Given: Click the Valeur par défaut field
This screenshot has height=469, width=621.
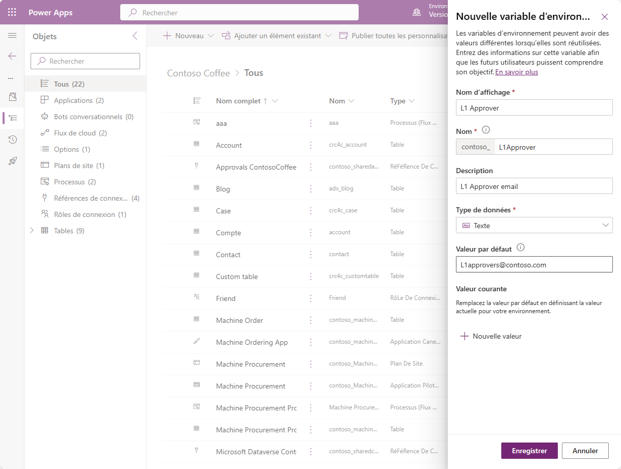Looking at the screenshot, I should tap(534, 264).
